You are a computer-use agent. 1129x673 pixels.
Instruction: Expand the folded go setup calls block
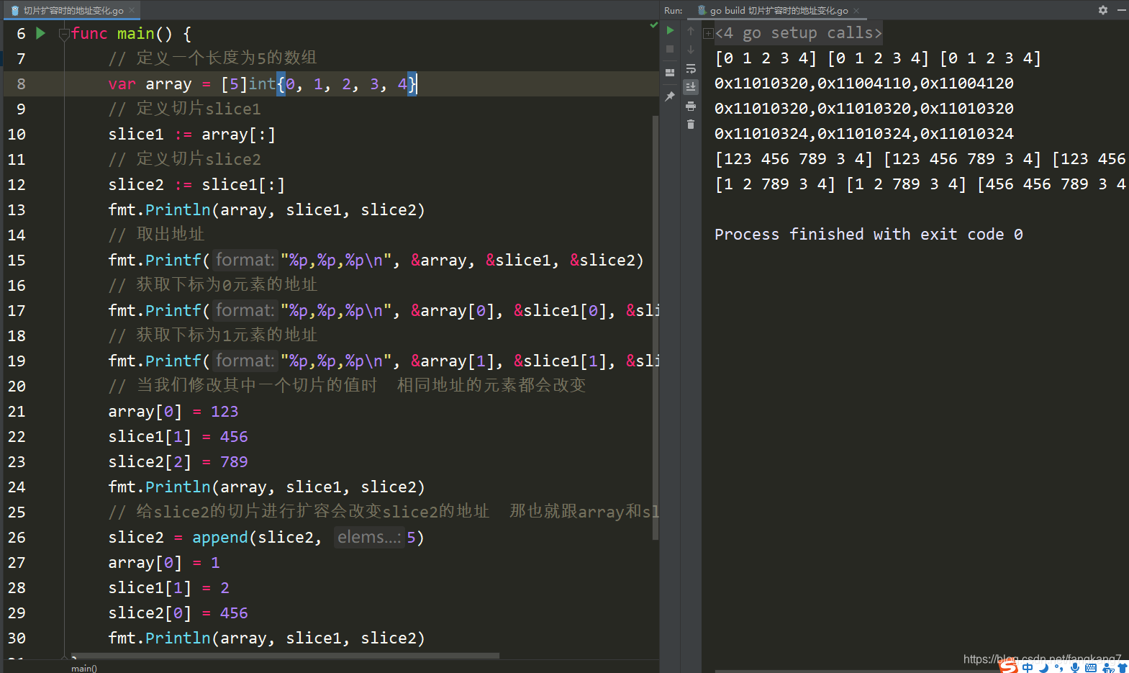[x=708, y=33]
